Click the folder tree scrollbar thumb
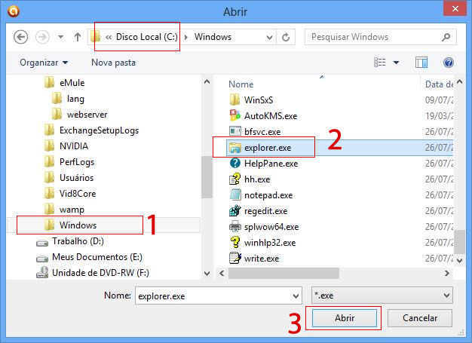This screenshot has width=472, height=343. tap(207, 177)
